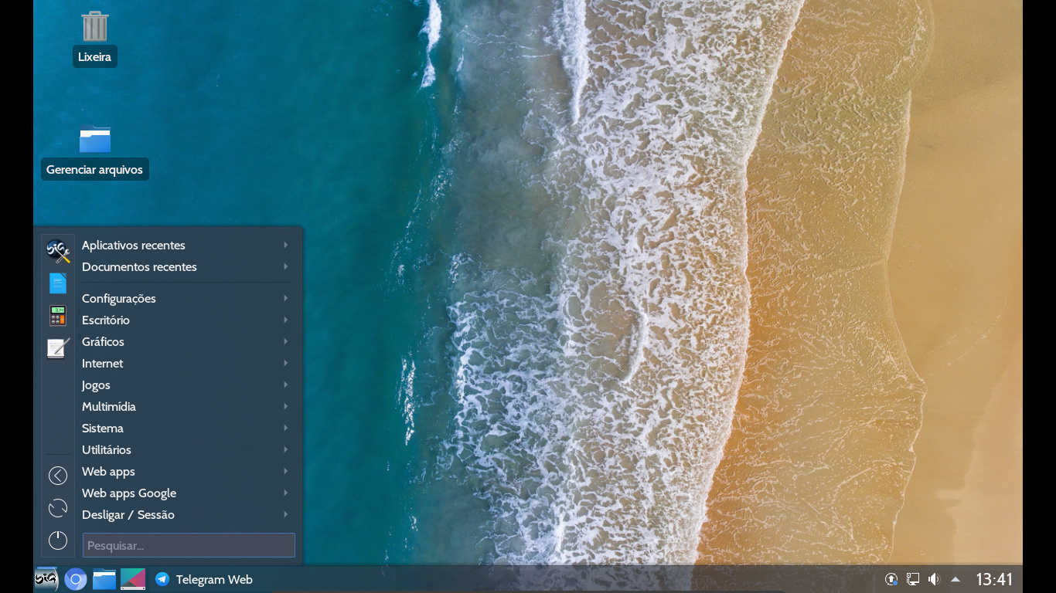Show hidden system tray icons arrow
Image resolution: width=1056 pixels, height=593 pixels.
(956, 579)
